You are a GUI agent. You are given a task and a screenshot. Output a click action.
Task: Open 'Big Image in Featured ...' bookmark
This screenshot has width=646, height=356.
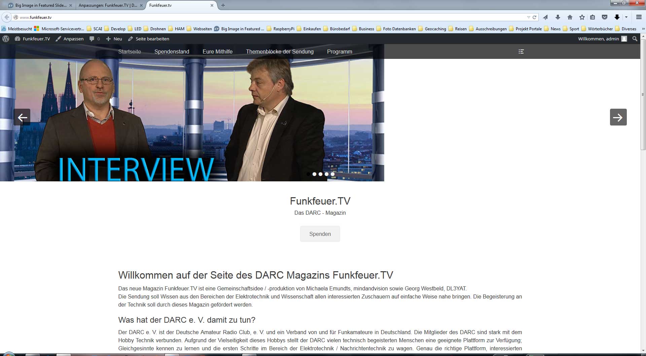[x=239, y=29]
